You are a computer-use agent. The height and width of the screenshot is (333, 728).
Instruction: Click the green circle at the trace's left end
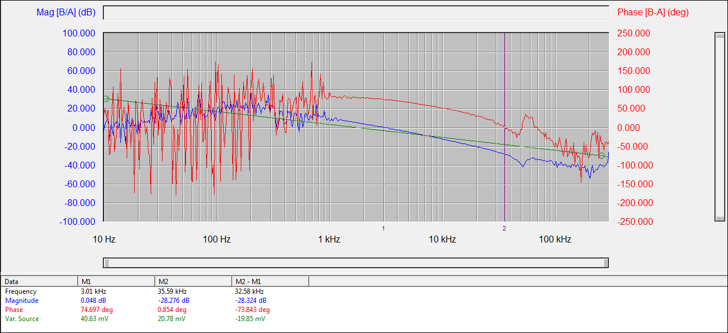tap(106, 99)
